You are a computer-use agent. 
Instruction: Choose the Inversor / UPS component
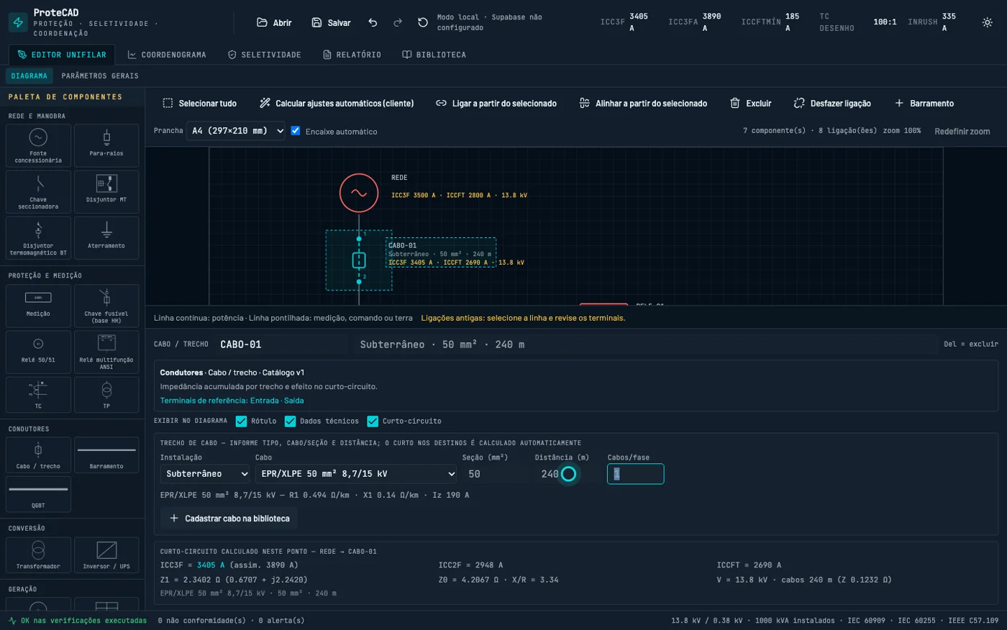[x=106, y=555]
